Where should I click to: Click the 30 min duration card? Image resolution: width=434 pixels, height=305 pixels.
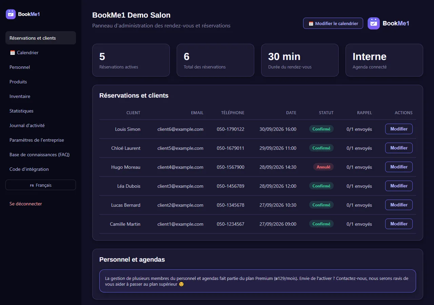300,60
